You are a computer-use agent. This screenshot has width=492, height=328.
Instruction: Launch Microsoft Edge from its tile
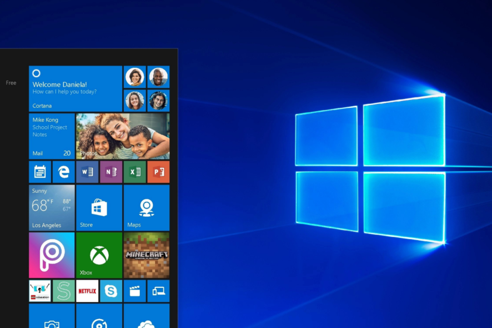point(64,172)
